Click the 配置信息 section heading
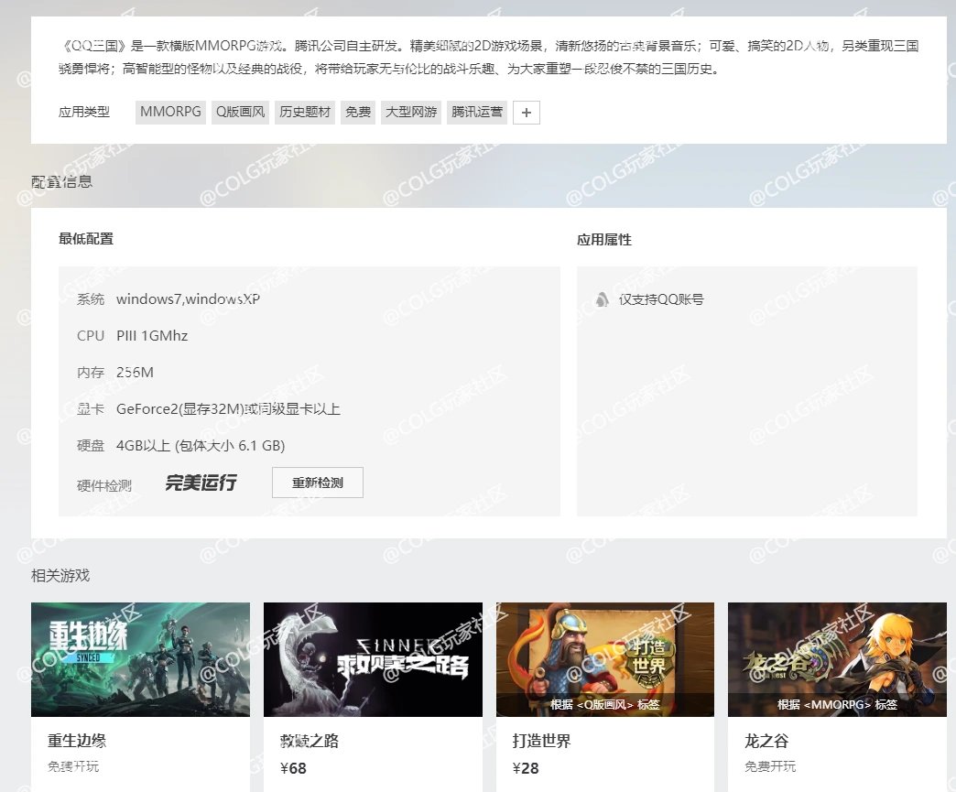Image resolution: width=956 pixels, height=792 pixels. pyautogui.click(x=61, y=181)
